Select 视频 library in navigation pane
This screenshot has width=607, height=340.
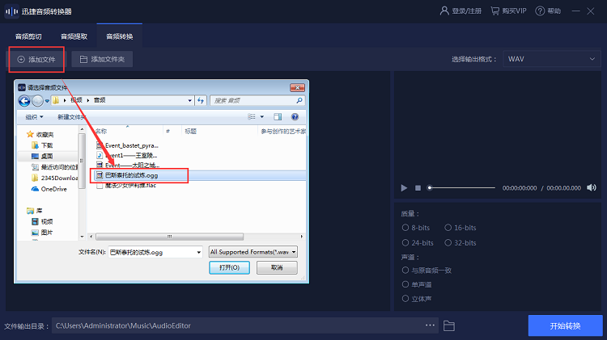[42, 221]
